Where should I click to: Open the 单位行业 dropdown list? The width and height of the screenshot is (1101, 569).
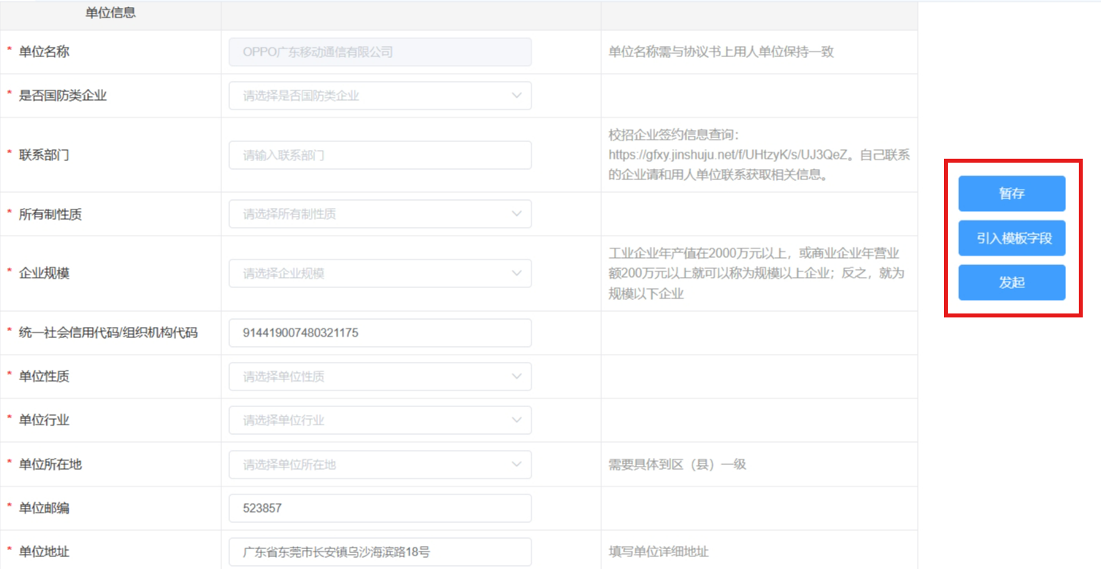[x=380, y=421]
